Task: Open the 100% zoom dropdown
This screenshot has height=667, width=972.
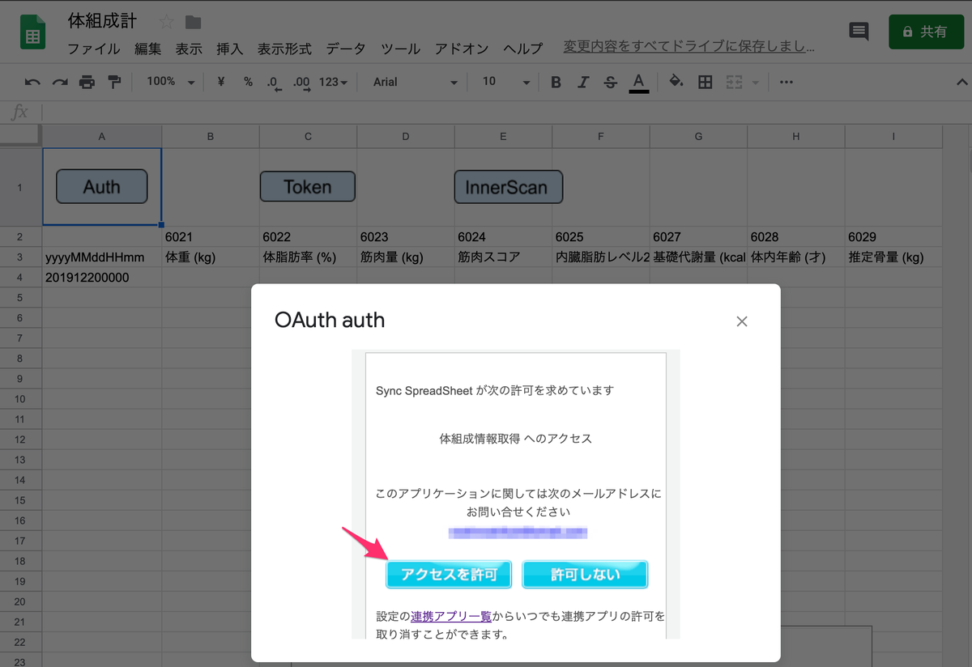Action: 171,82
